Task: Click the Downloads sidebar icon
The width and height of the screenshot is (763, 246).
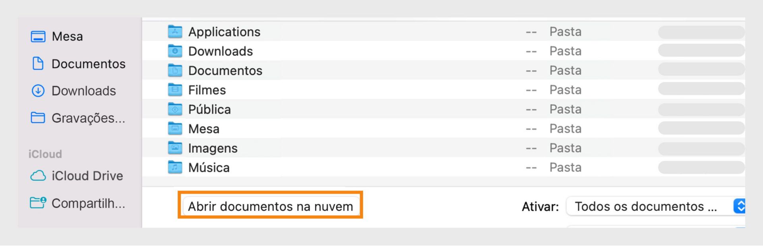Action: click(x=38, y=91)
